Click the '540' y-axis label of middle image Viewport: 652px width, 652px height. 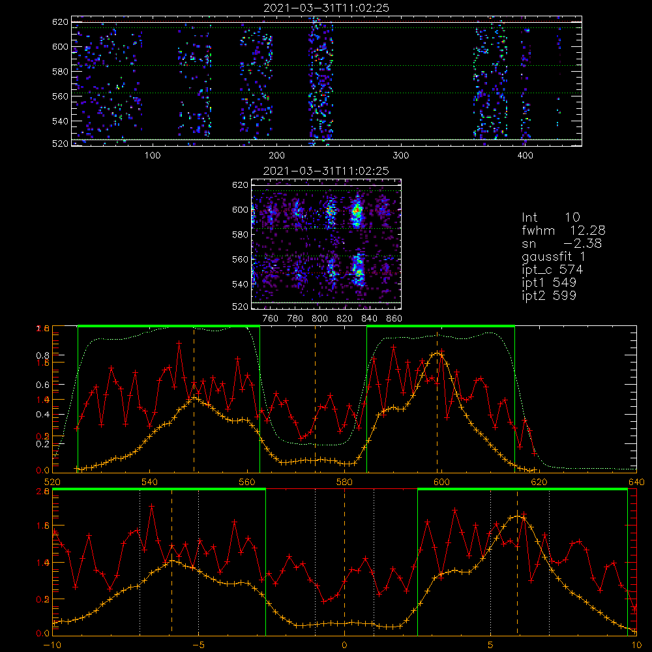pos(240,284)
